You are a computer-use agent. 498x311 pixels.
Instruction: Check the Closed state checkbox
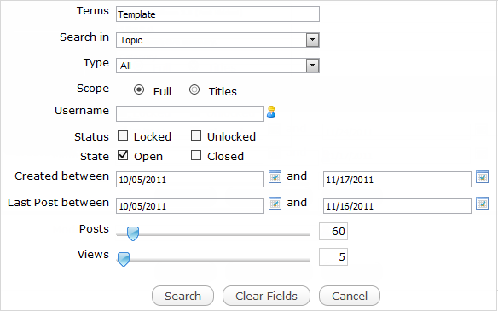196,155
